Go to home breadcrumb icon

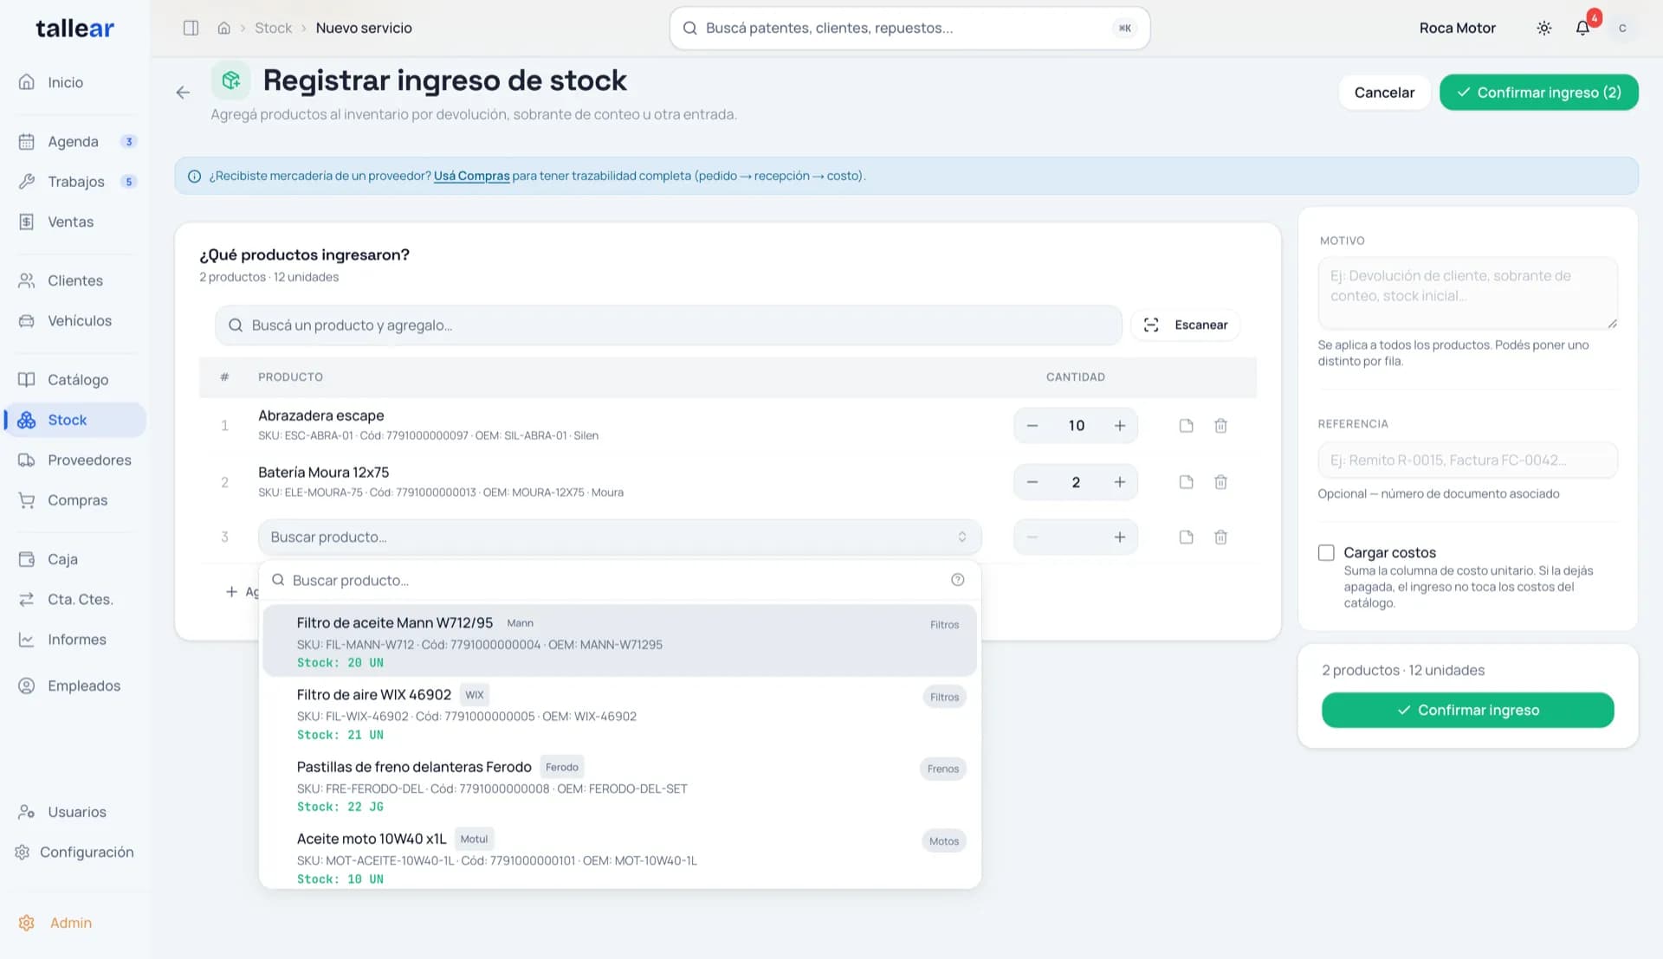point(223,28)
